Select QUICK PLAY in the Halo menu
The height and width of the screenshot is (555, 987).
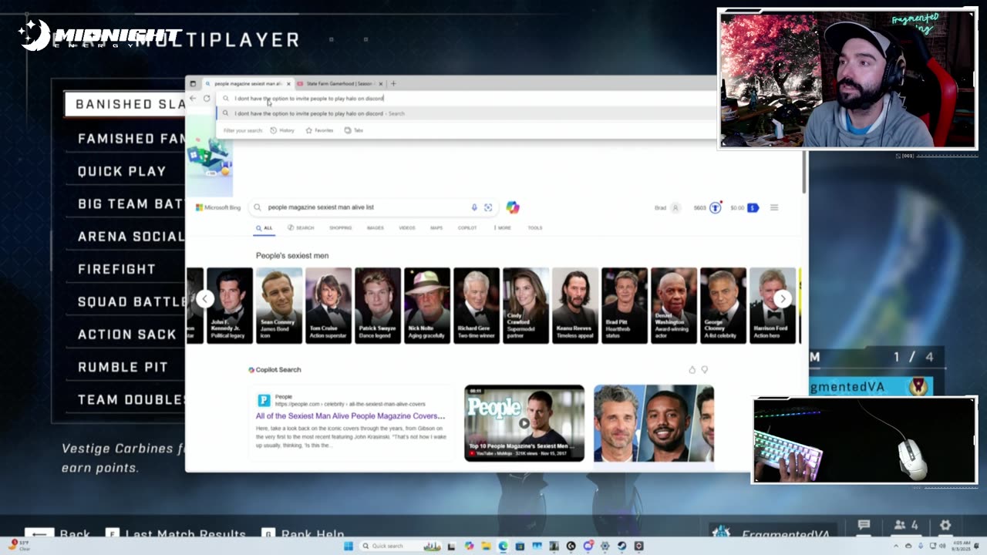coord(122,171)
